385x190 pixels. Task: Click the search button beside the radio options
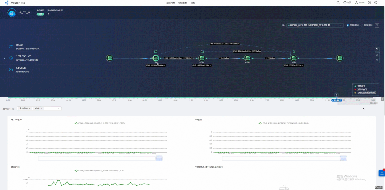(x=377, y=25)
